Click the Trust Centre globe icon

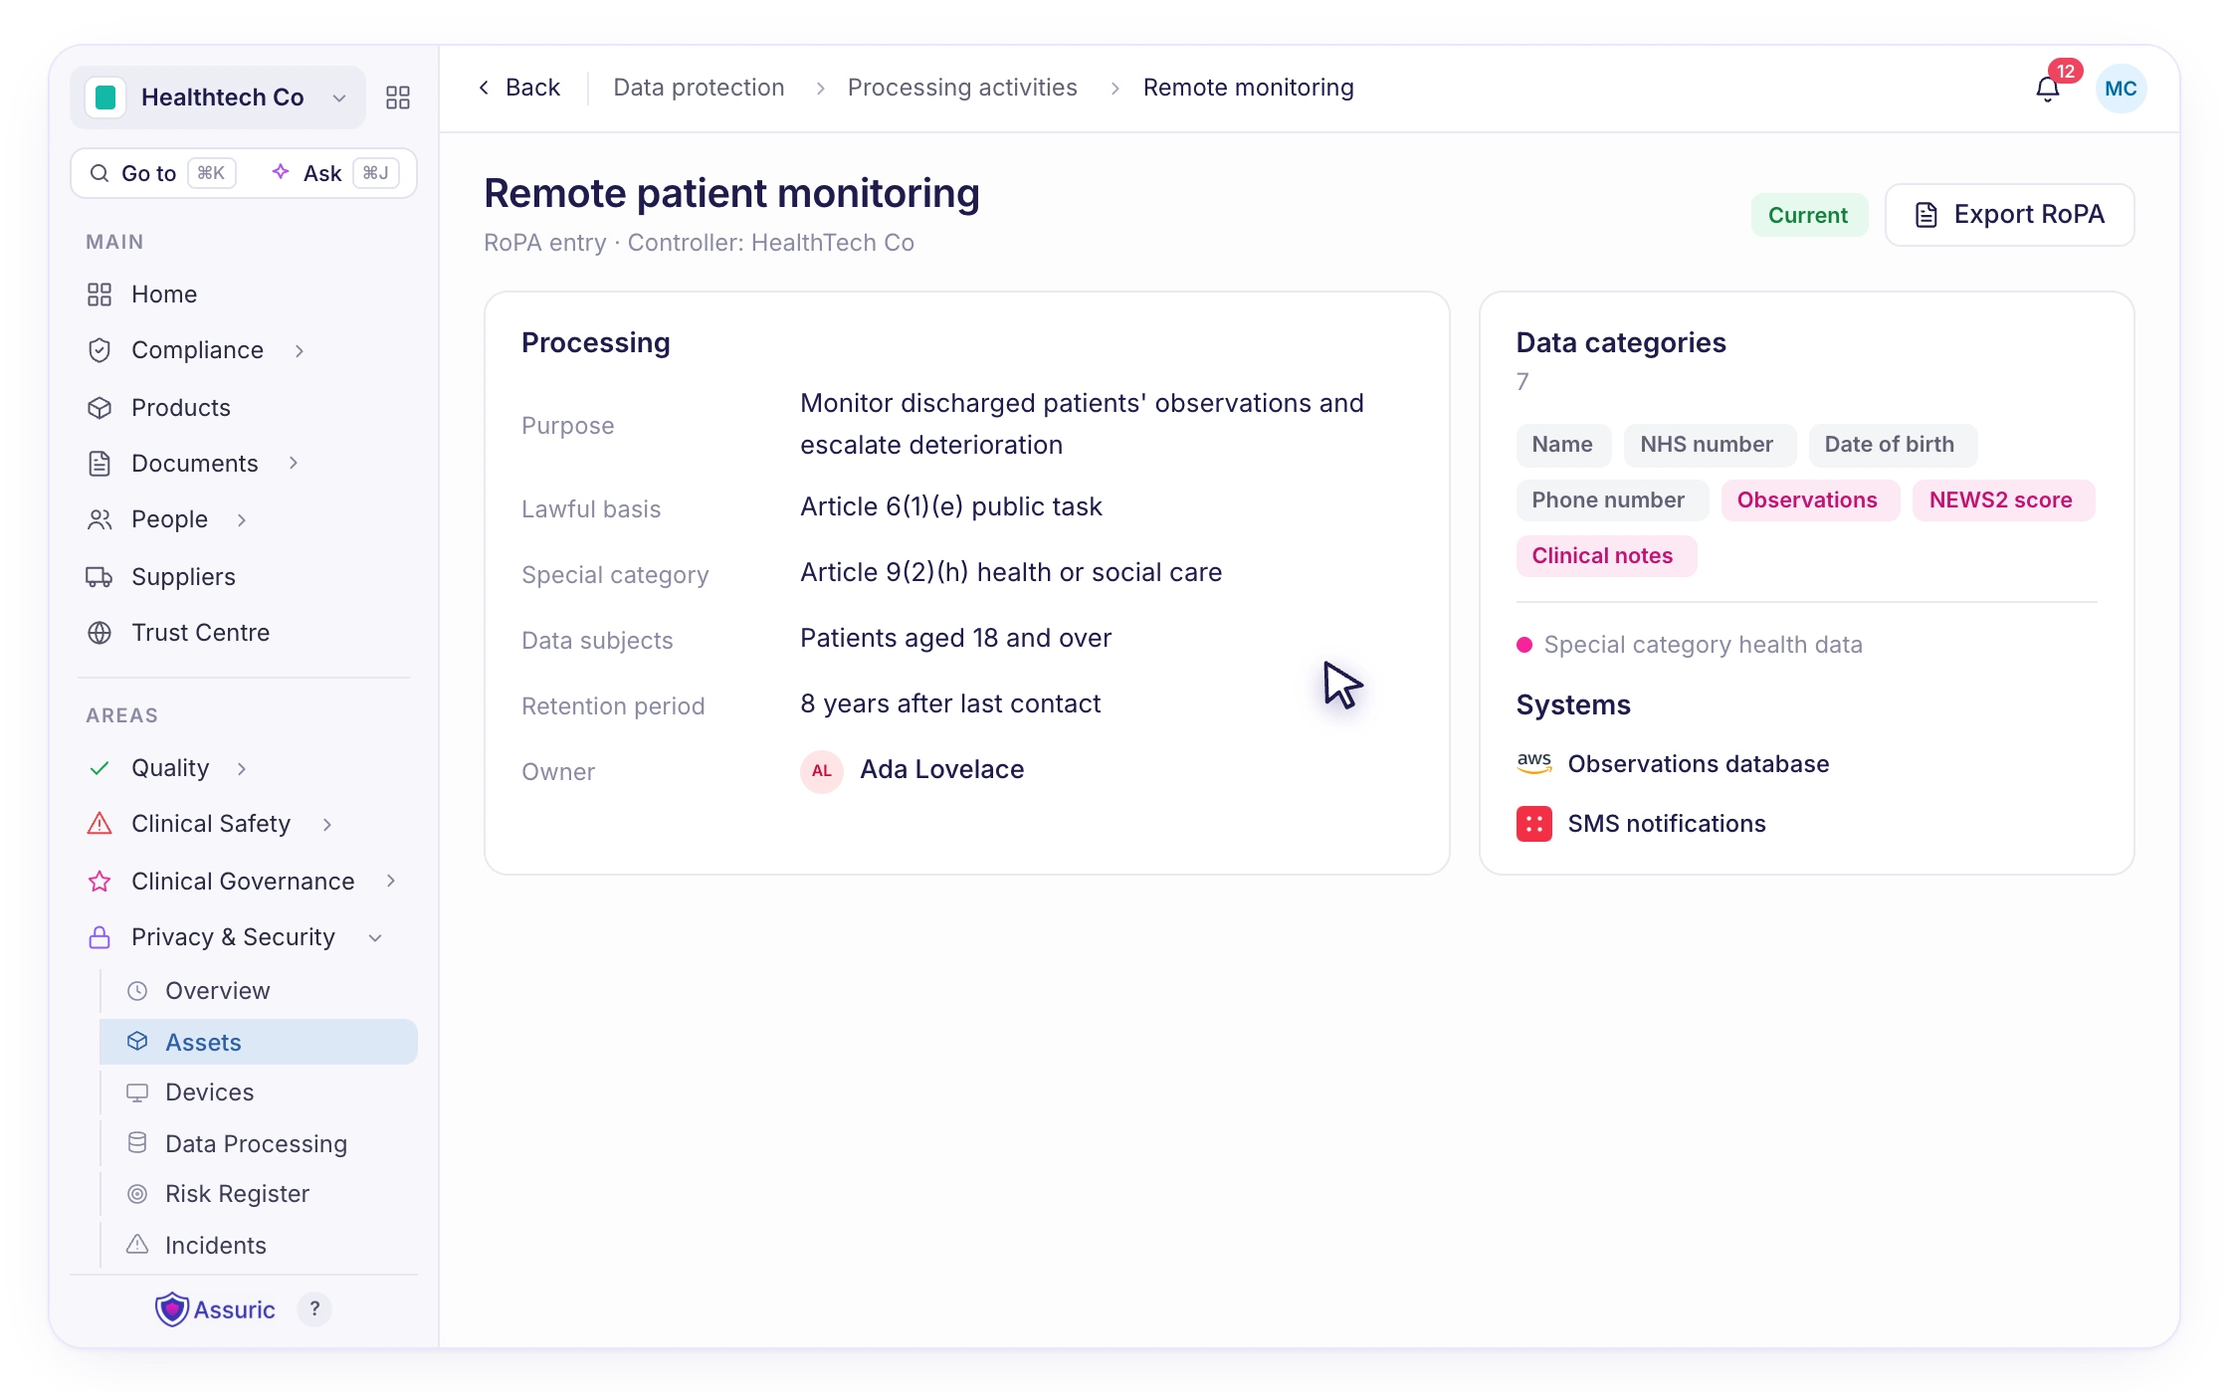click(x=100, y=633)
